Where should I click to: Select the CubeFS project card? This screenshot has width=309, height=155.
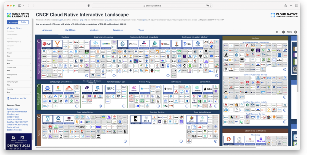click(x=58, y=119)
